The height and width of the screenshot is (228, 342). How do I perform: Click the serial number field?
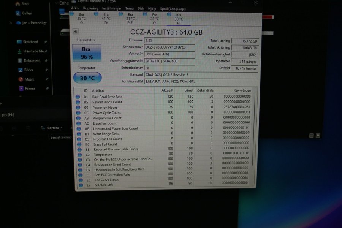click(x=169, y=47)
